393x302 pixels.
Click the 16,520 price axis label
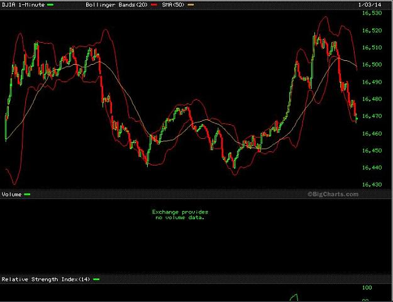coord(372,31)
